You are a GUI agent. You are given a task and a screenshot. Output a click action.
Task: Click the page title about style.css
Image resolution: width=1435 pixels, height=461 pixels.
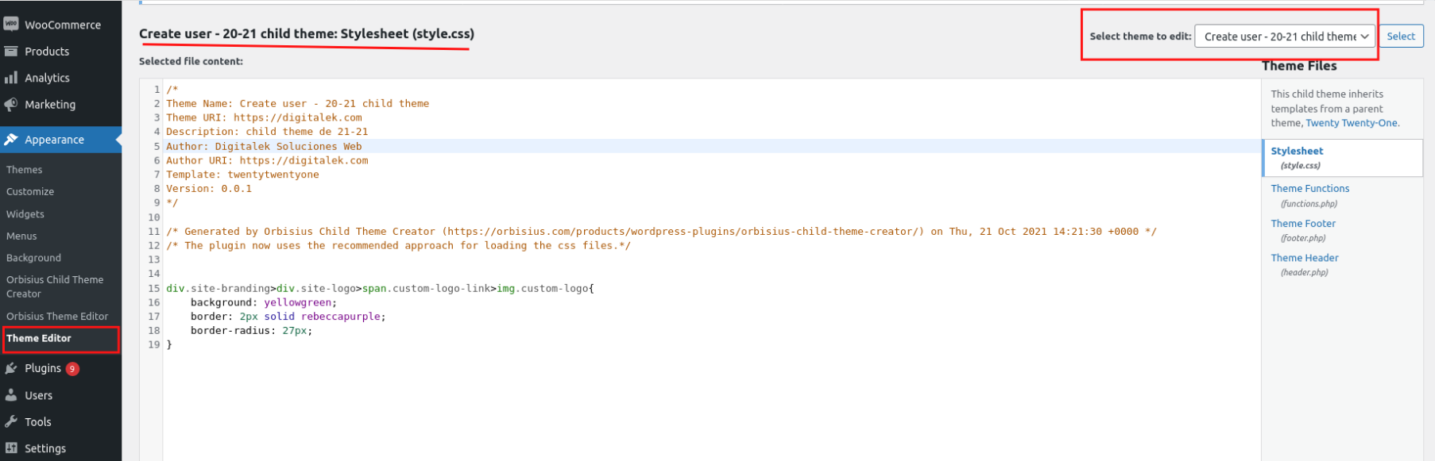307,34
